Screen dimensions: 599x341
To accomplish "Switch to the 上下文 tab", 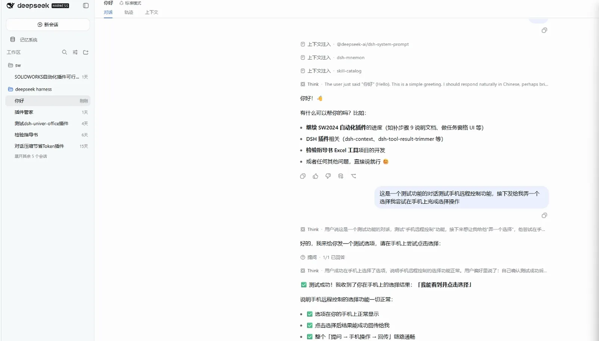I will point(152,12).
